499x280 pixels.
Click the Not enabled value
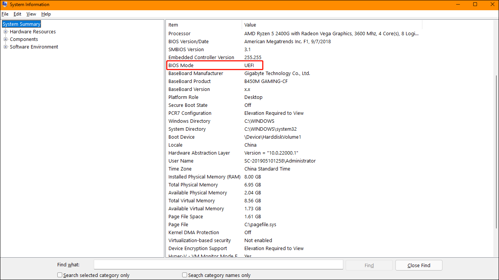click(258, 241)
